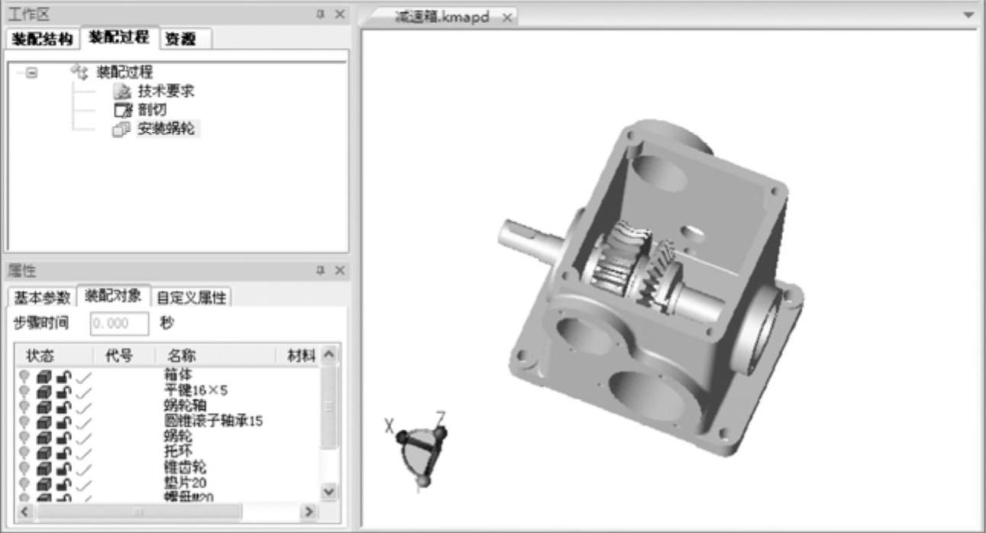
Task: Click the cube icon in the 锥齿轮 row
Action: pyautogui.click(x=44, y=467)
